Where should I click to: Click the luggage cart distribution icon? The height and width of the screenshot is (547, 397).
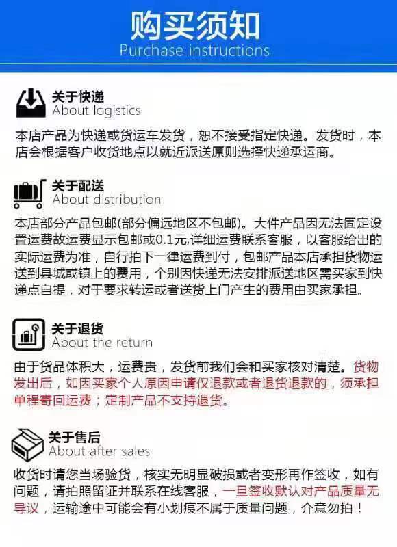[x=29, y=194]
